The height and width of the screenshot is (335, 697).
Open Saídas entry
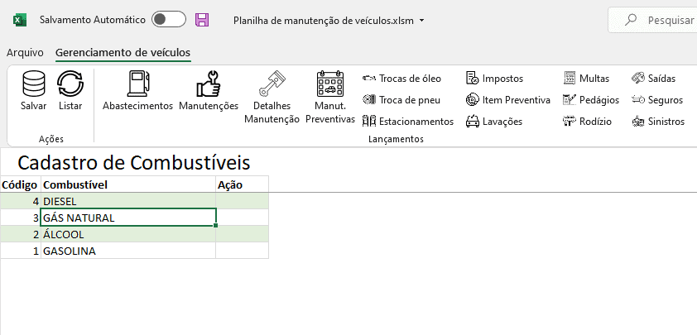(653, 79)
